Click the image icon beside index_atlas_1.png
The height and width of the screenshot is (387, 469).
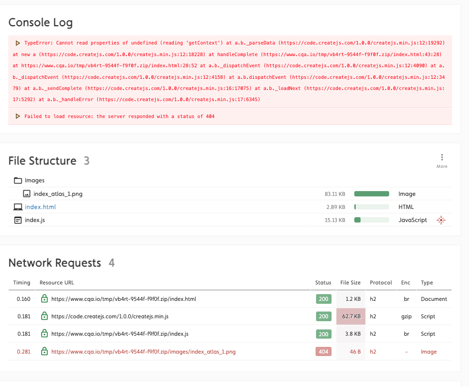(x=26, y=193)
